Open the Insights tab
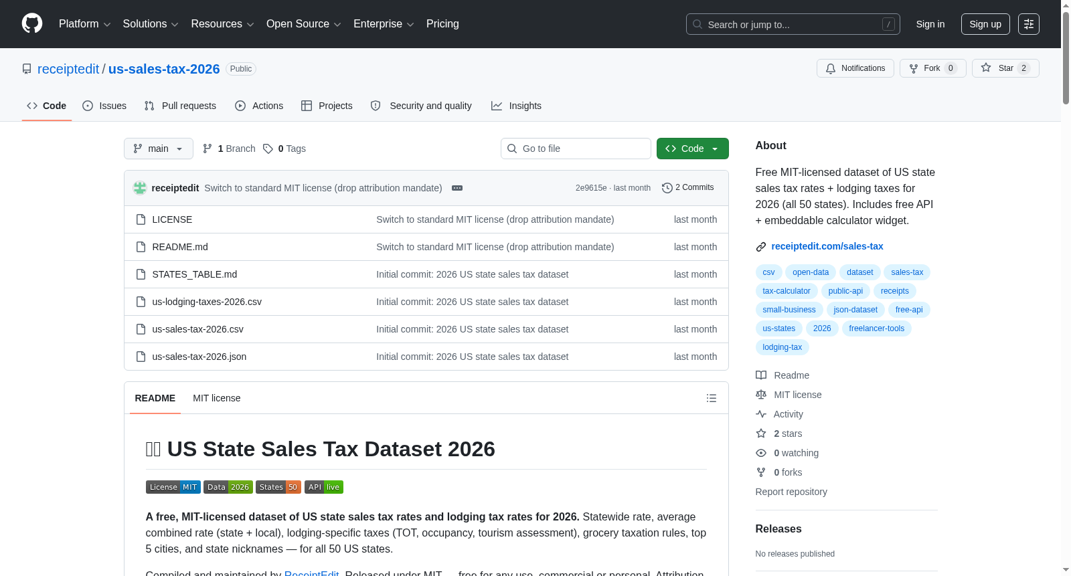The width and height of the screenshot is (1071, 576). click(516, 106)
